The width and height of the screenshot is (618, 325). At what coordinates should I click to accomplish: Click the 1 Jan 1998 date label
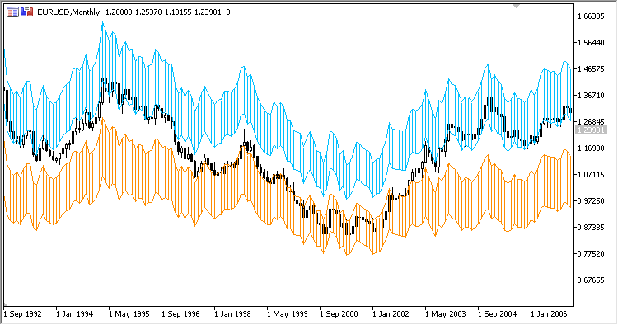click(x=232, y=314)
